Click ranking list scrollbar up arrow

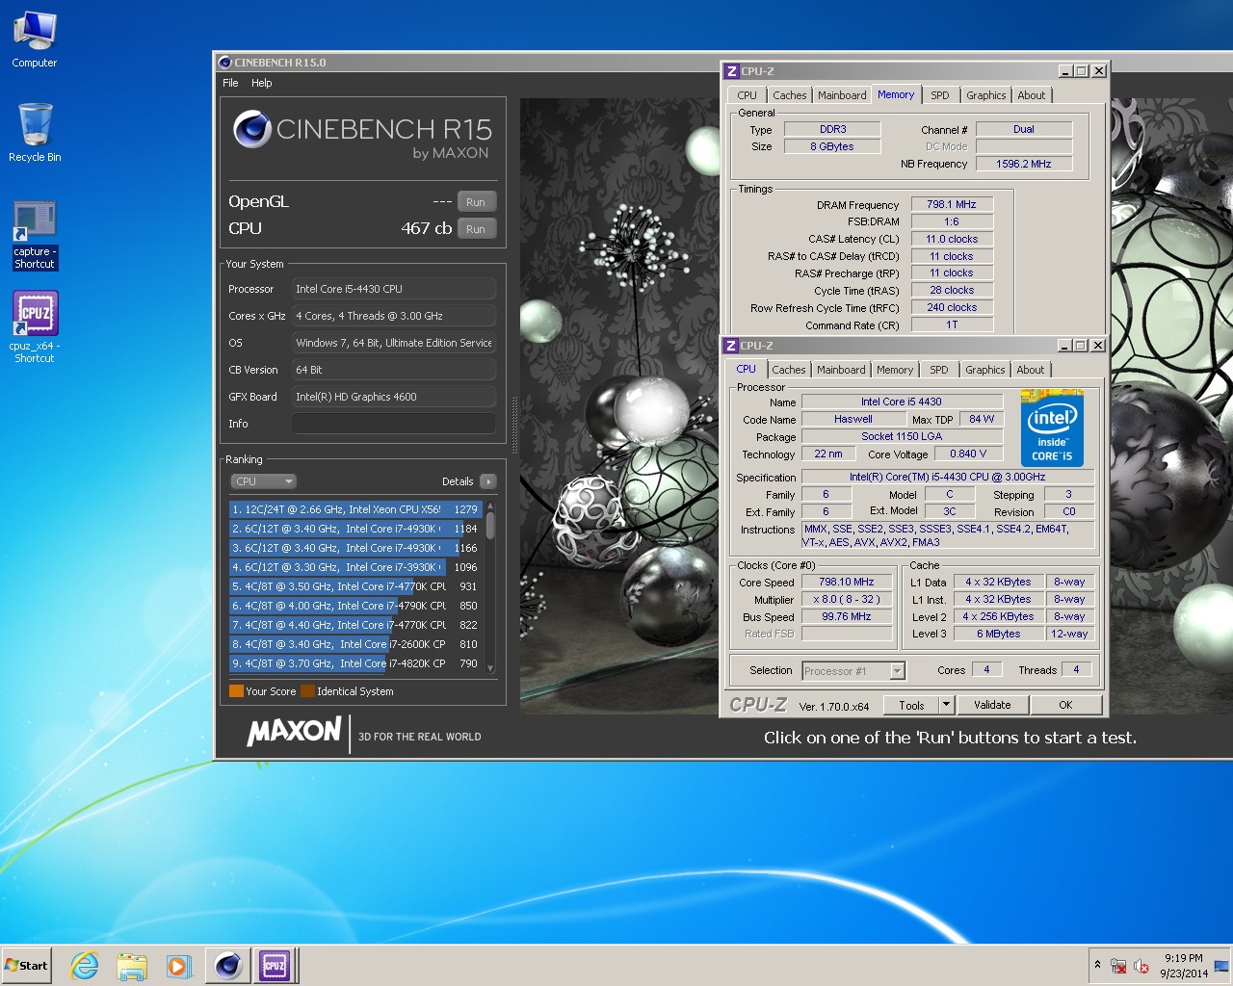click(490, 505)
